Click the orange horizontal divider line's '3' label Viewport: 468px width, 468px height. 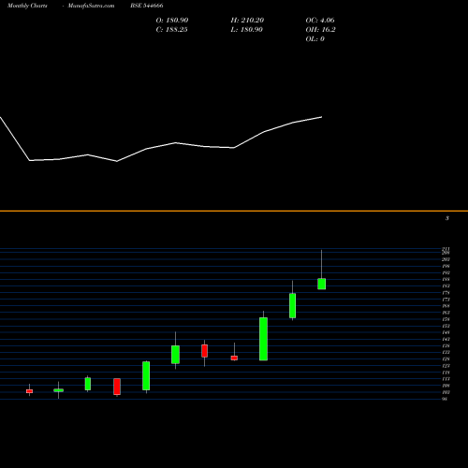(447, 218)
